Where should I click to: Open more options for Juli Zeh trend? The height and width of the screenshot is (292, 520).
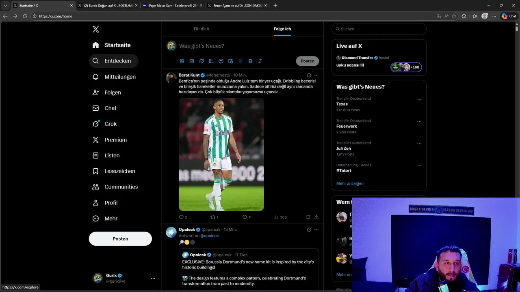419,144
